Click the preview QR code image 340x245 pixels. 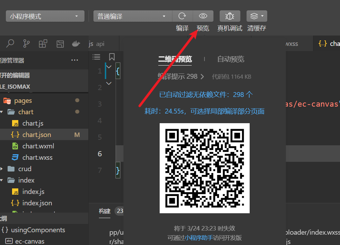point(204,168)
